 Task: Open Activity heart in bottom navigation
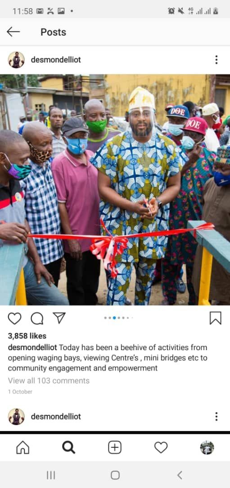[161, 447]
